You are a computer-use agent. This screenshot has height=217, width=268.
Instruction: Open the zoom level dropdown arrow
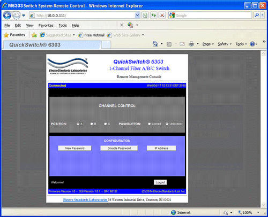[258, 212]
